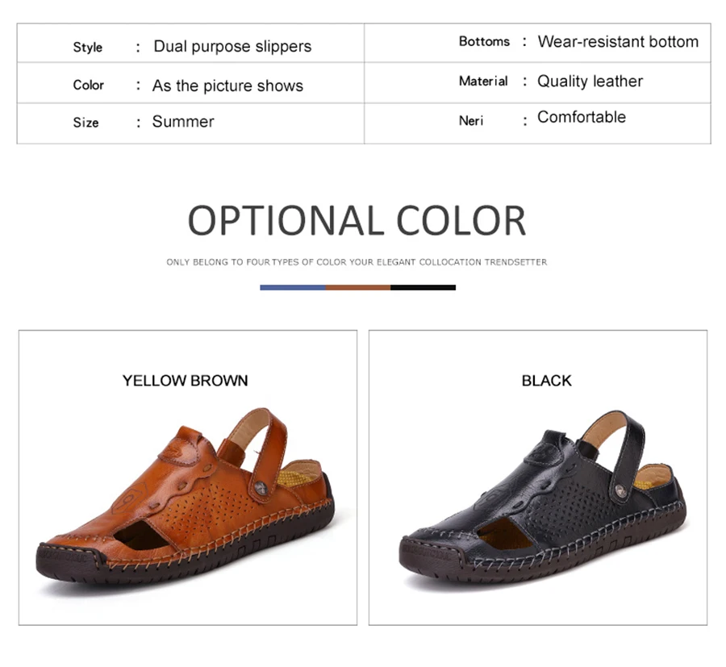Screen dimensions: 726x667
Task: Click the Material label in table
Action: coord(483,81)
